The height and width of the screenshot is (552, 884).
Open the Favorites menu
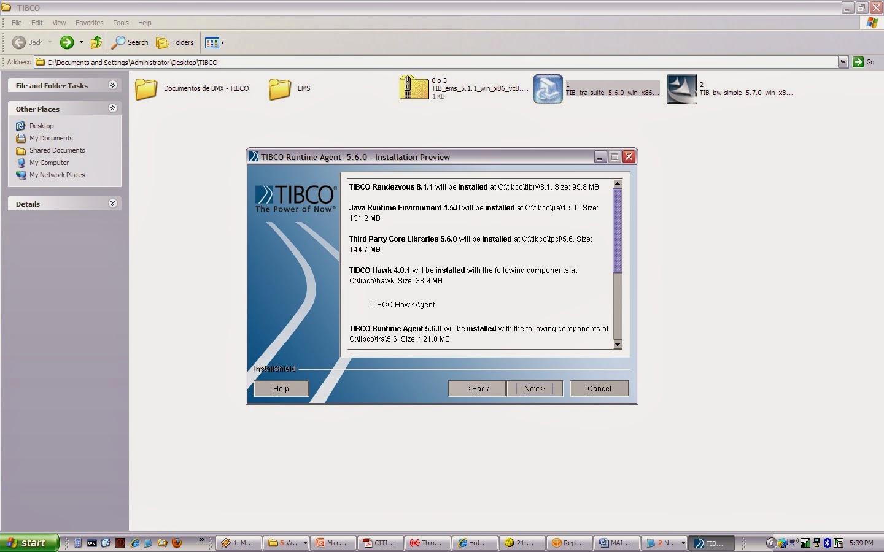click(90, 23)
